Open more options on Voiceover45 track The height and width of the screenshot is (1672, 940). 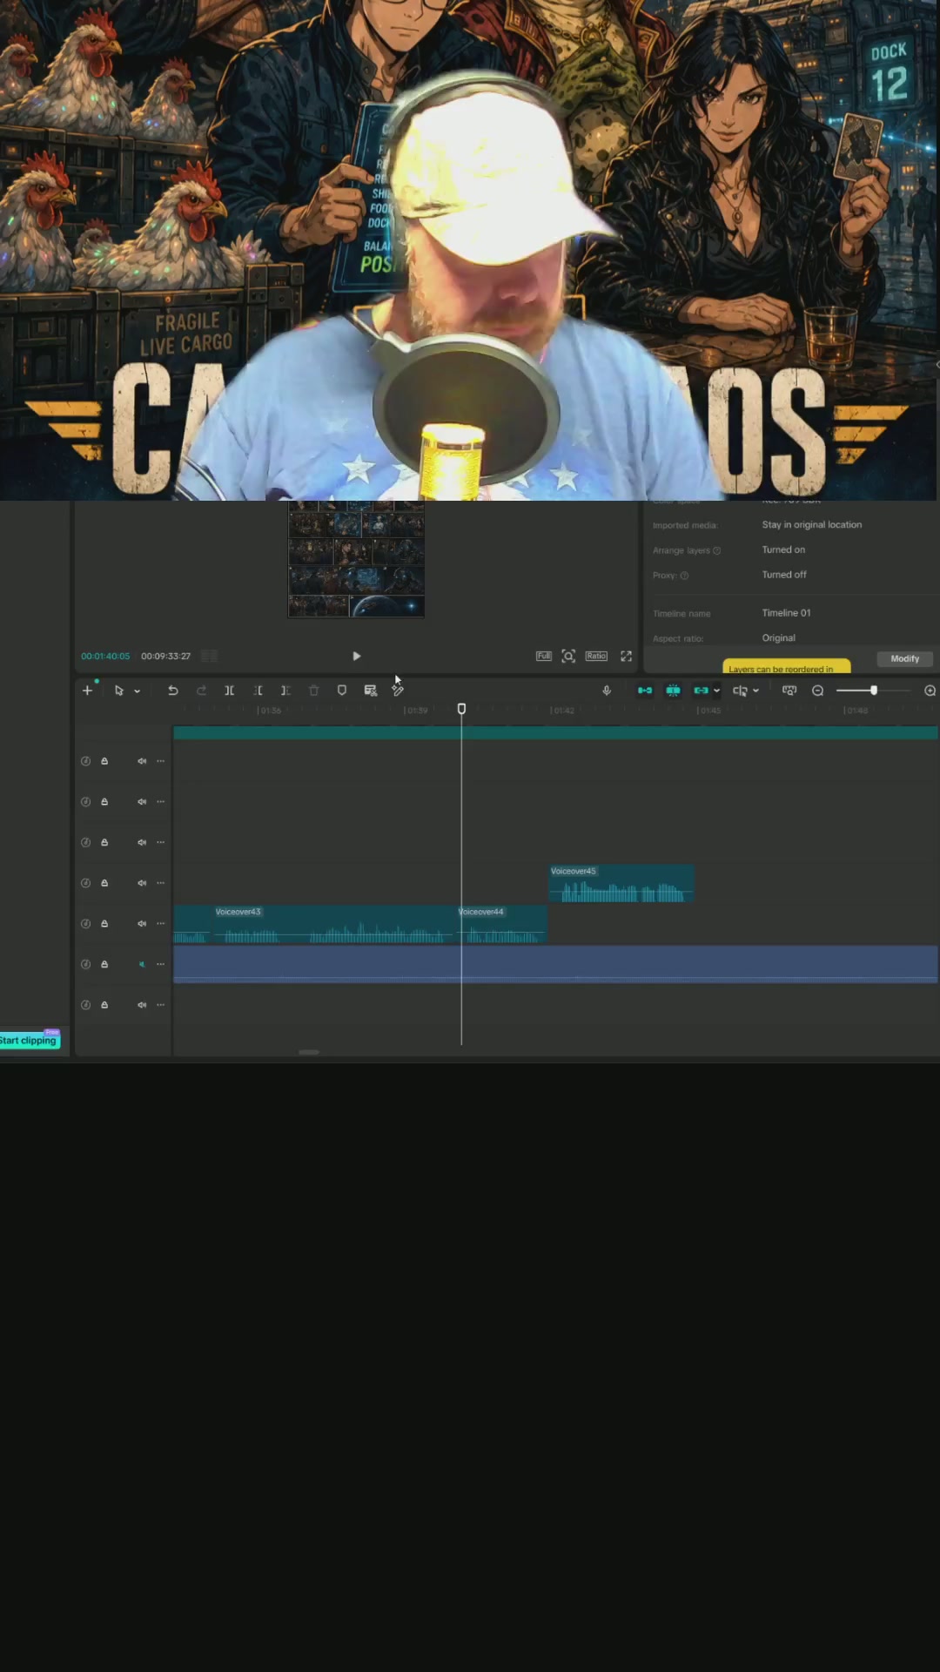pyautogui.click(x=160, y=883)
